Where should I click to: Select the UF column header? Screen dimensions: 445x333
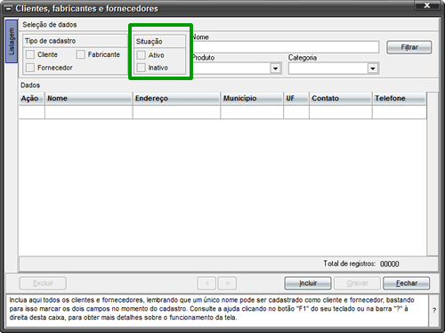(296, 98)
